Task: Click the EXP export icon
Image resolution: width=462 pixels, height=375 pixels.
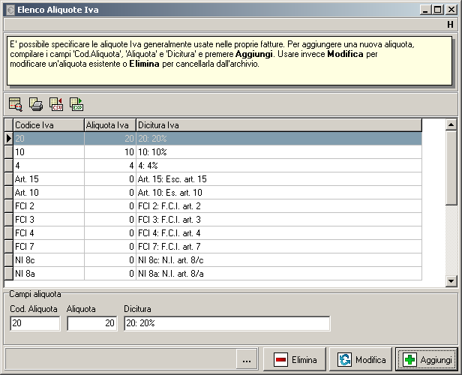Action: tap(76, 104)
